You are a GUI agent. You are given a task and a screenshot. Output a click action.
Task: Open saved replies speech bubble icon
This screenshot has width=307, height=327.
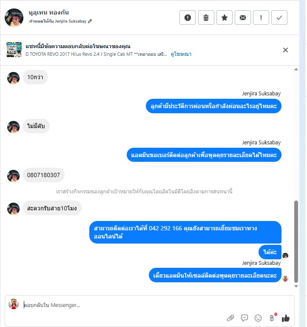pyautogui.click(x=244, y=318)
